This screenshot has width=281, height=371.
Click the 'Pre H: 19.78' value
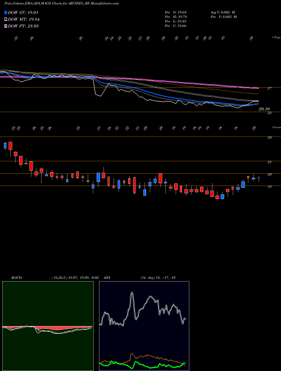tap(175, 17)
